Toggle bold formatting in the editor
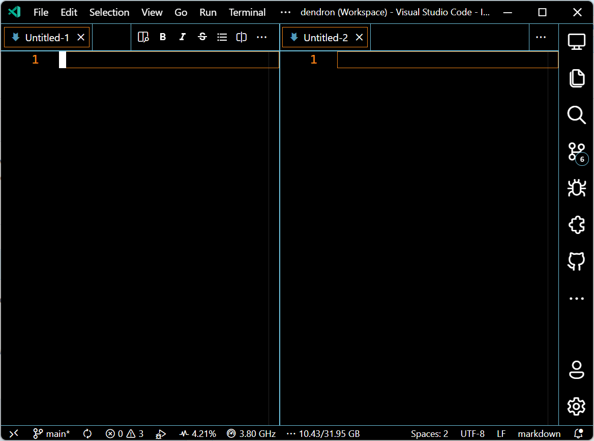This screenshot has width=594, height=441. pos(163,37)
